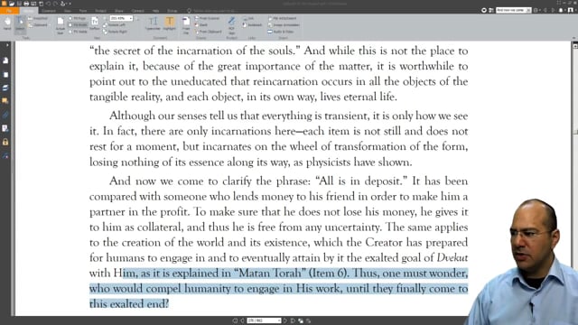
Task: Open the lock security panel in the sidebar
Action: pyautogui.click(x=5, y=142)
